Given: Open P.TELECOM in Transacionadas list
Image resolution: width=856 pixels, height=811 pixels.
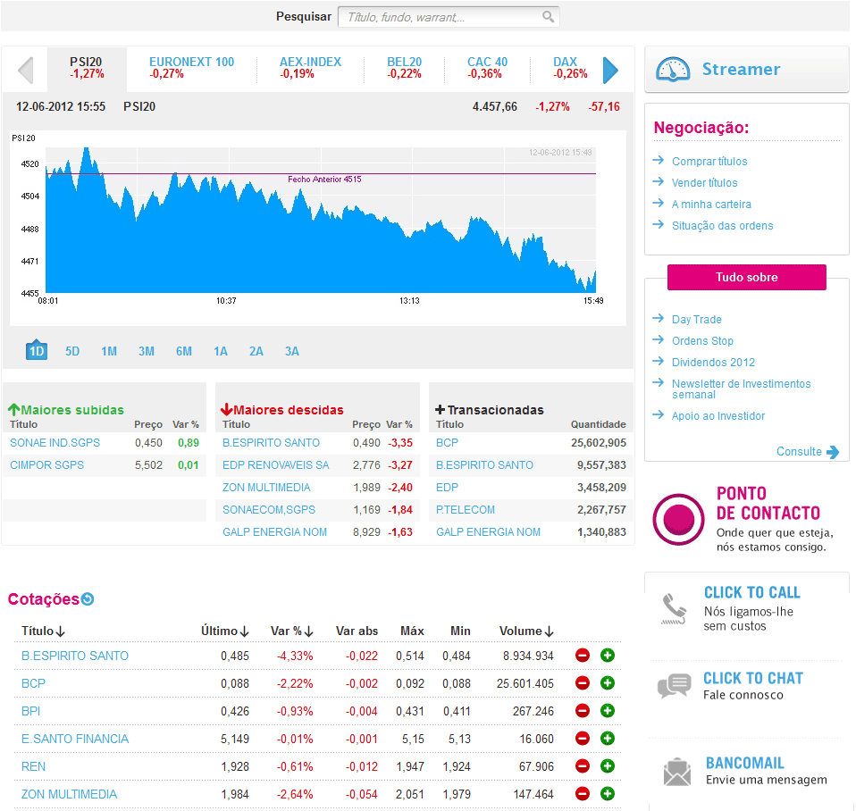Looking at the screenshot, I should click(466, 510).
